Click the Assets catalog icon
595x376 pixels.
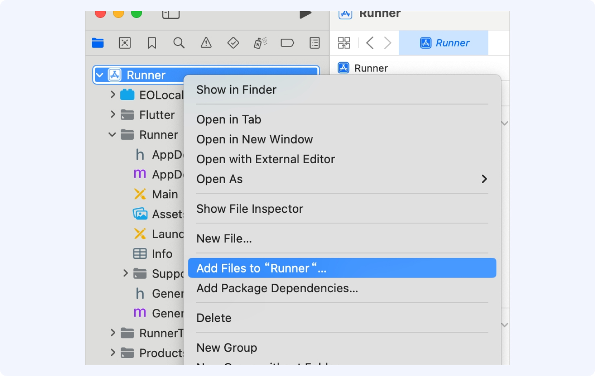point(140,214)
